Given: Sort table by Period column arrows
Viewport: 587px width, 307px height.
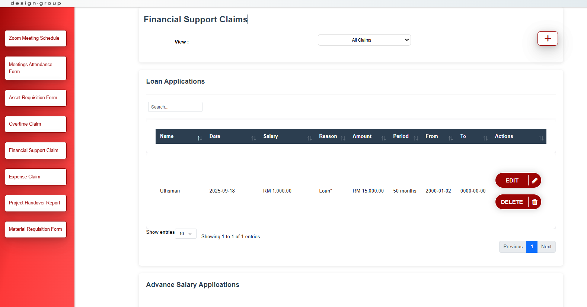Looking at the screenshot, I should tap(416, 138).
